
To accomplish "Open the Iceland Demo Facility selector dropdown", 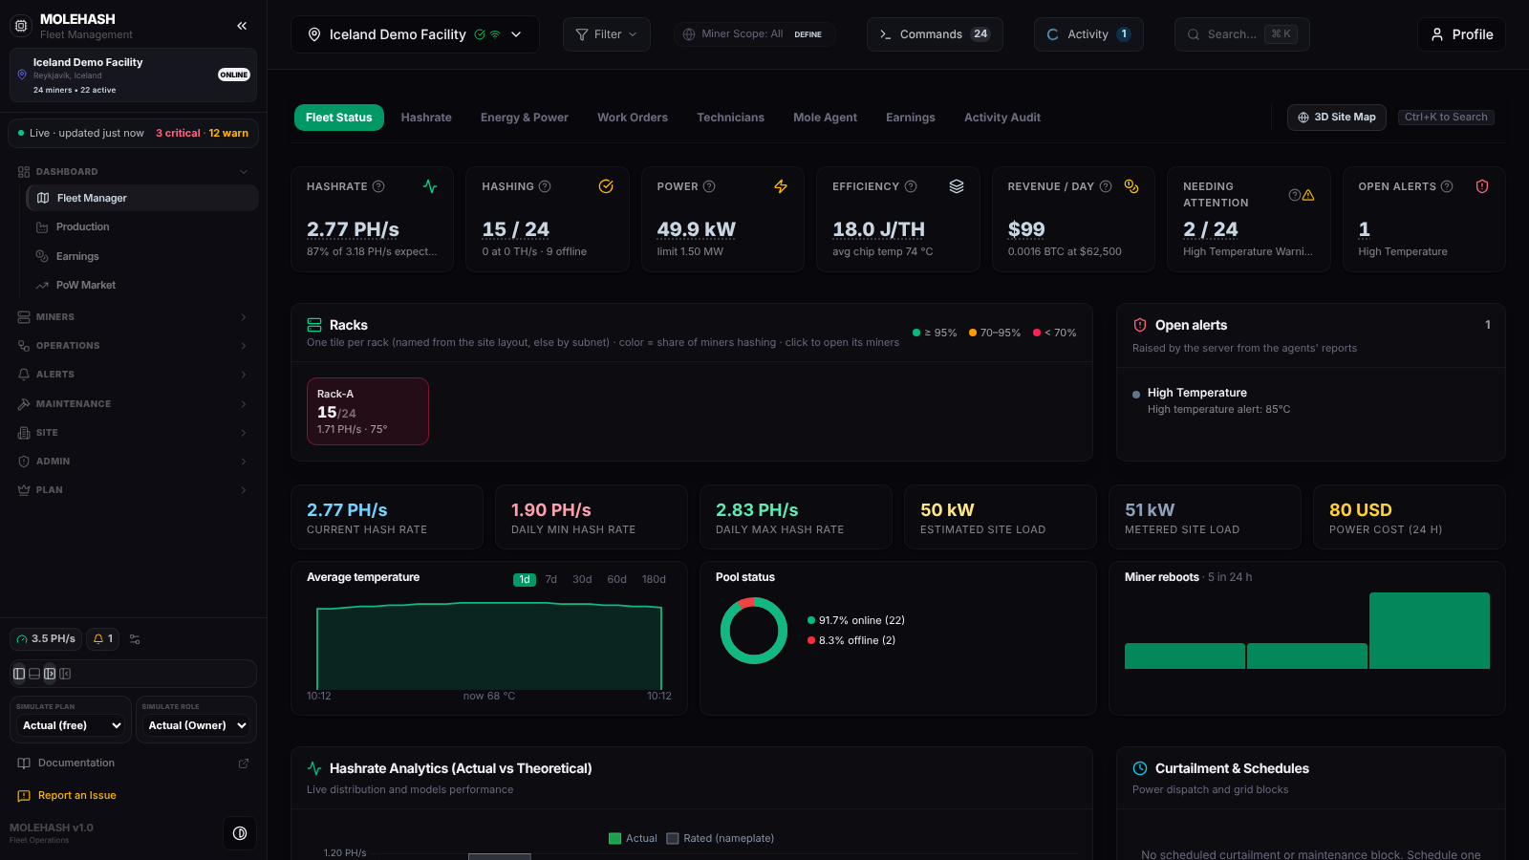I will 415,34.
